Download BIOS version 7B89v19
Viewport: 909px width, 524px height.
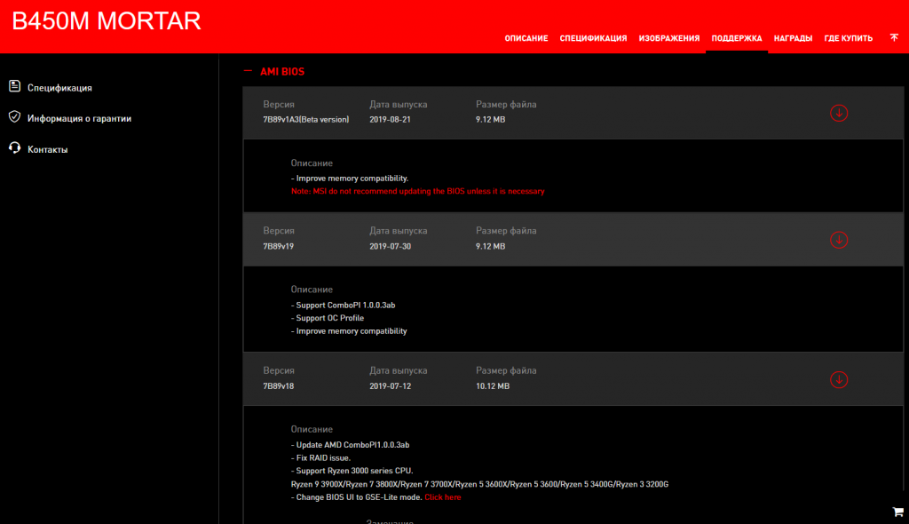838,240
